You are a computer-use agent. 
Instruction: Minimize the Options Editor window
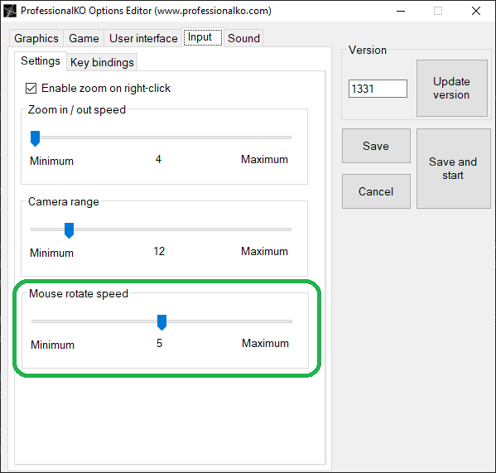click(401, 11)
